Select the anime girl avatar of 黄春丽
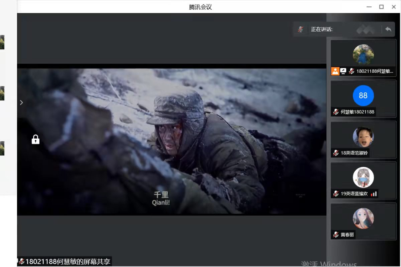The width and height of the screenshot is (401, 267). [363, 218]
